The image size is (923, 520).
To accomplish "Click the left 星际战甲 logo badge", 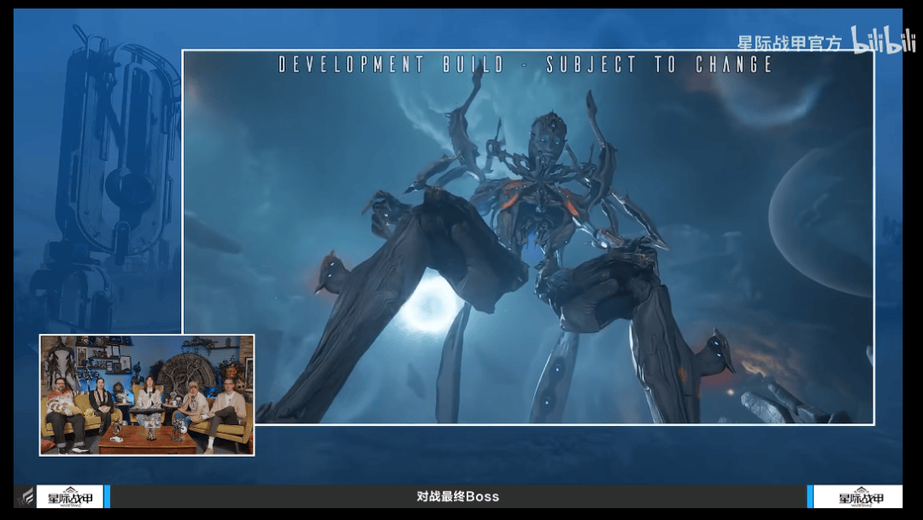I will [69, 497].
